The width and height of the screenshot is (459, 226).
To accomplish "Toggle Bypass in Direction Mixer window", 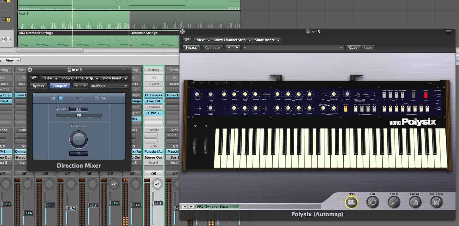I will [38, 86].
